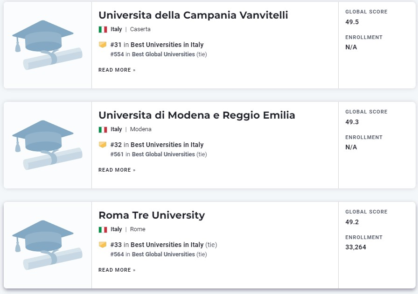The width and height of the screenshot is (418, 294).
Task: Click the ranking badge icon beside #31
Action: pos(103,44)
